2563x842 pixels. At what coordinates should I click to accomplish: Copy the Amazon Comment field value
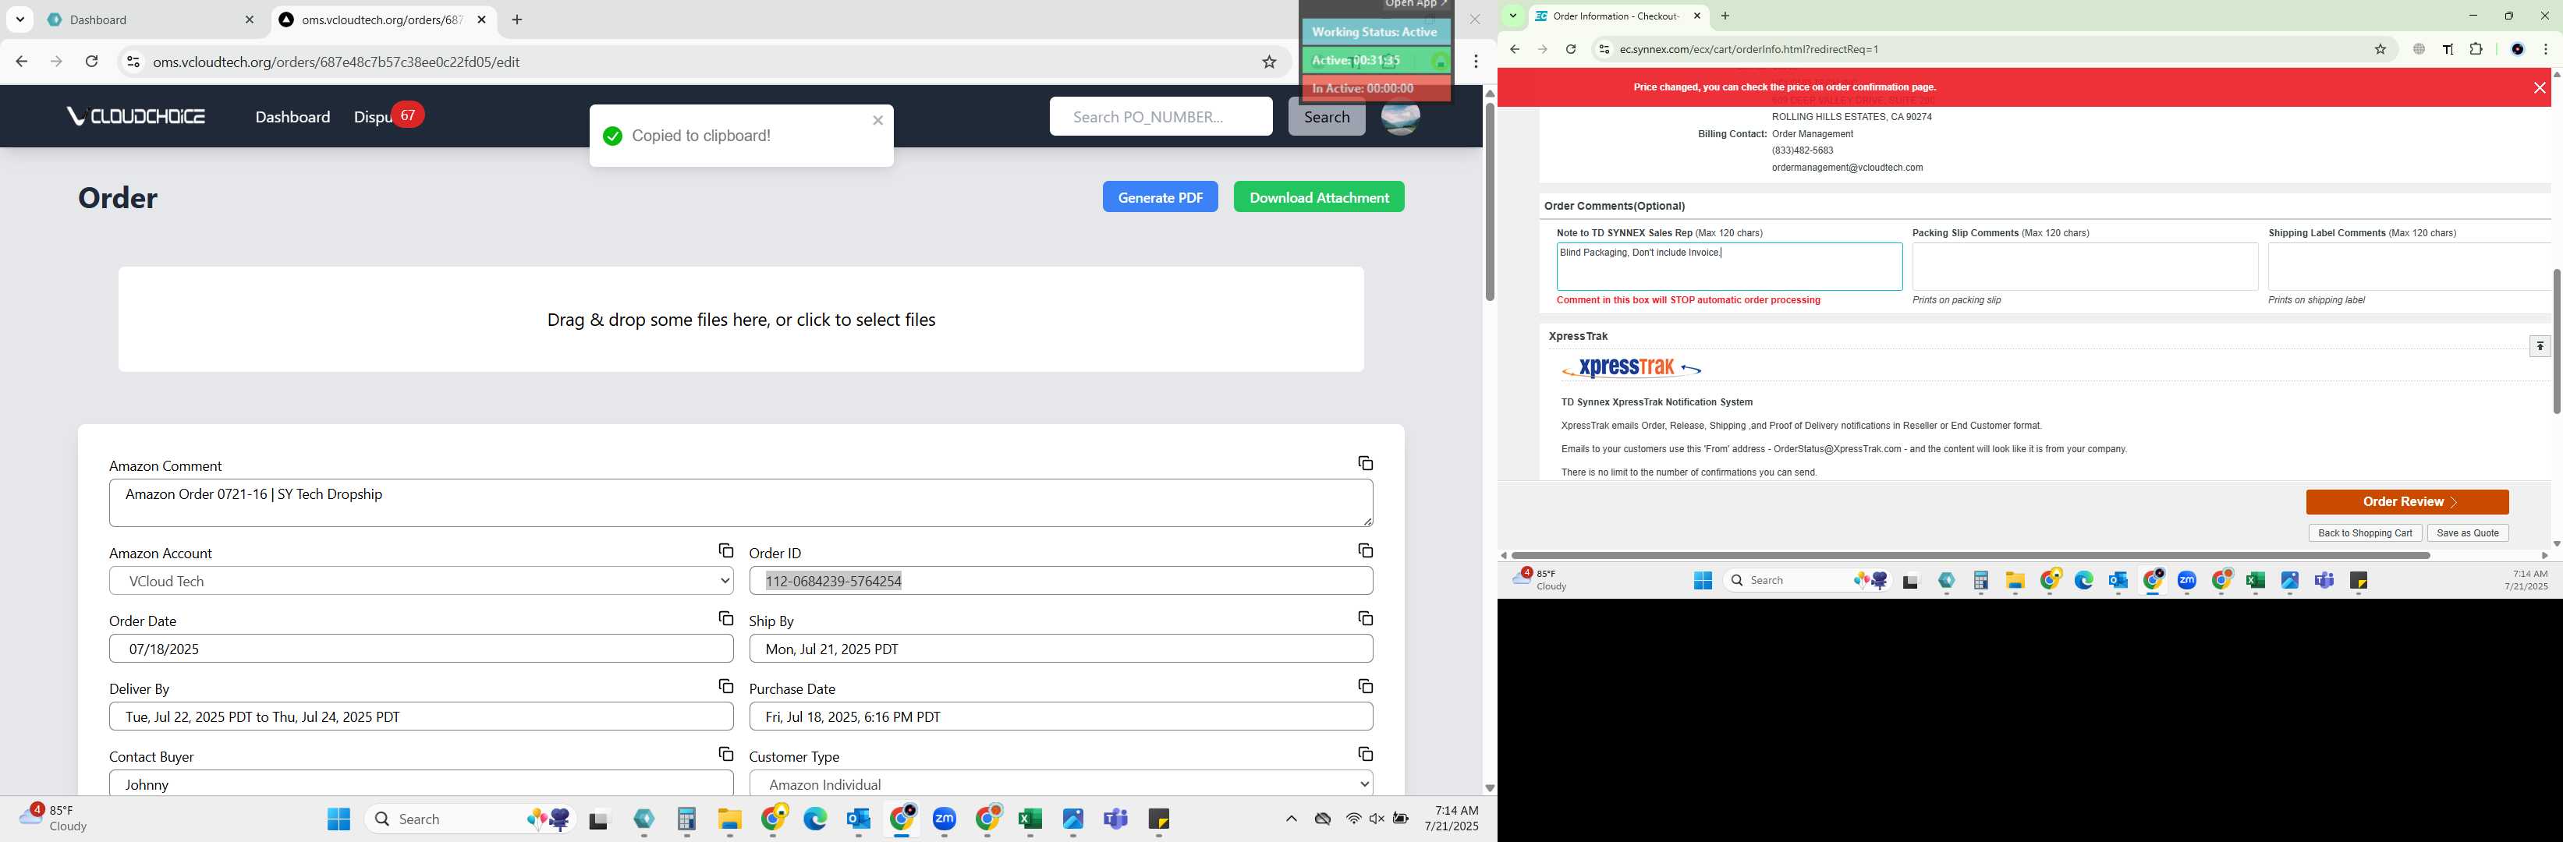1365,463
